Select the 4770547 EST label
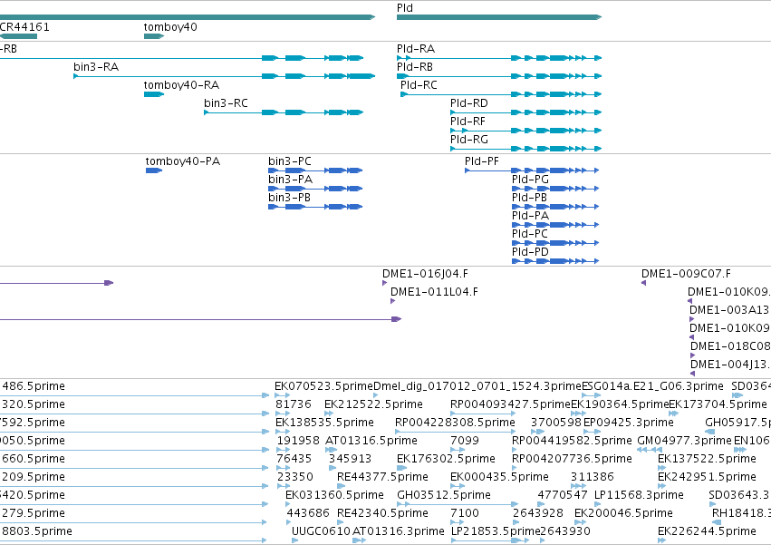 click(563, 496)
